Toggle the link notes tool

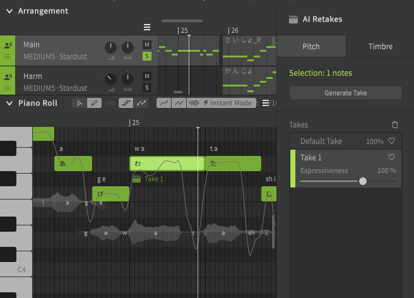pos(110,103)
